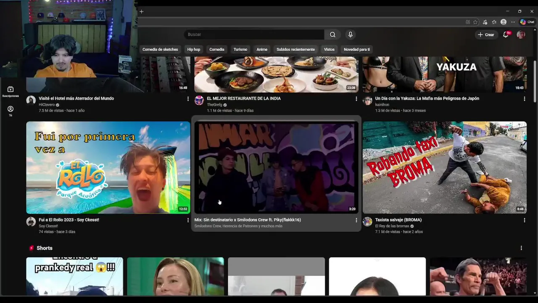The width and height of the screenshot is (538, 303).
Task: Open TheGrefg channel avatar
Action: click(x=199, y=100)
